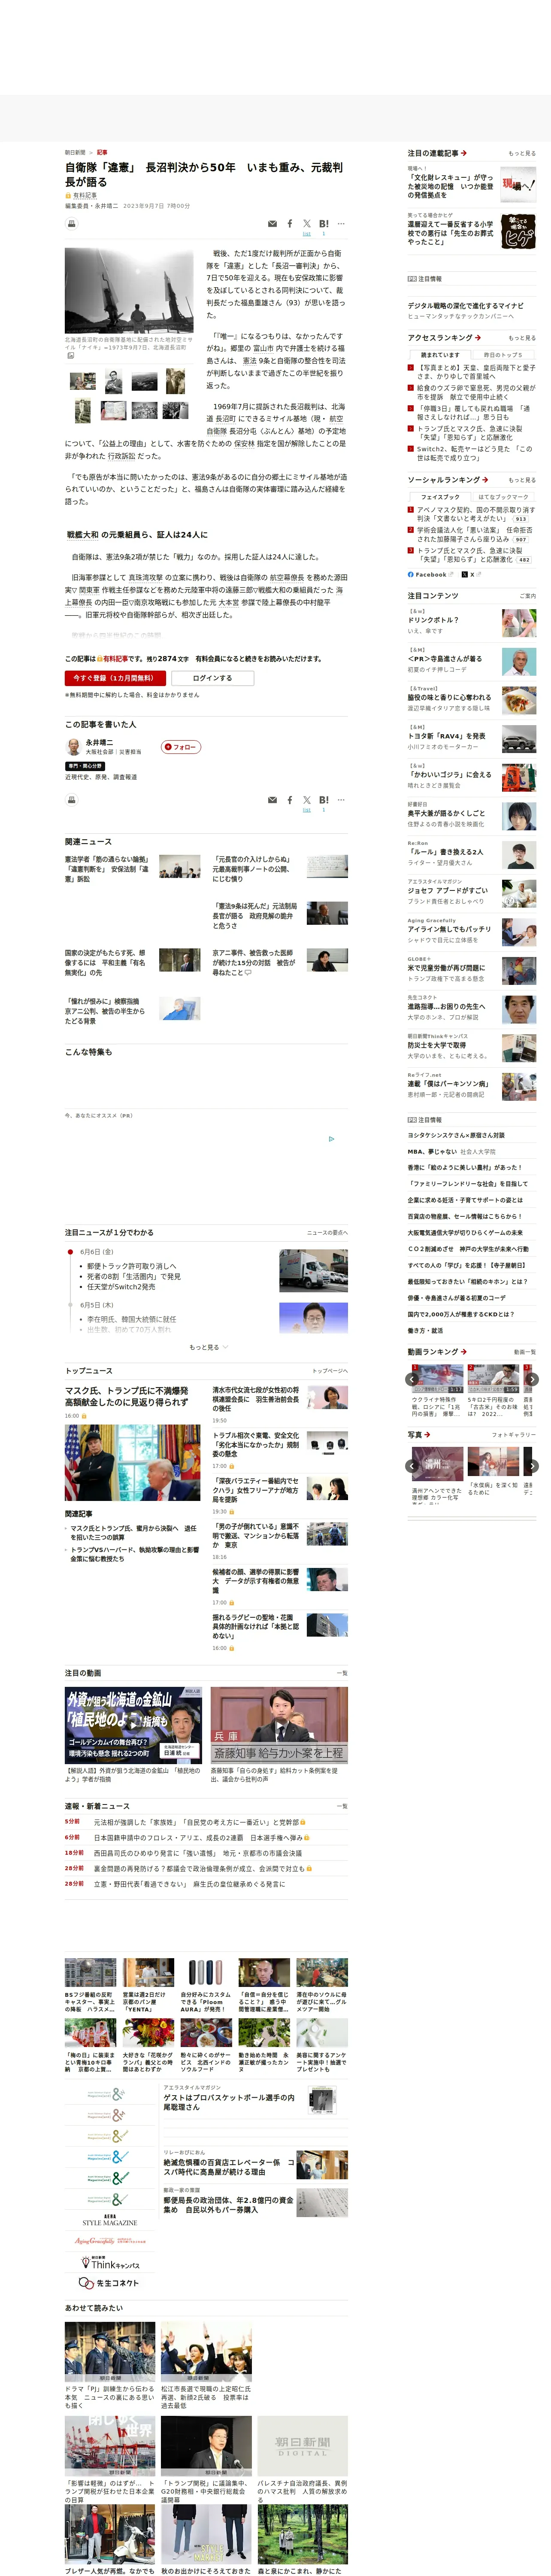Click previous arrow on 動画ランキング carousel

click(412, 1379)
